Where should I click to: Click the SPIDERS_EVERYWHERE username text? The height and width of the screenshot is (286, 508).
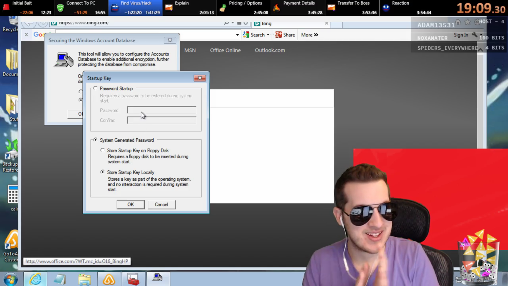point(447,48)
